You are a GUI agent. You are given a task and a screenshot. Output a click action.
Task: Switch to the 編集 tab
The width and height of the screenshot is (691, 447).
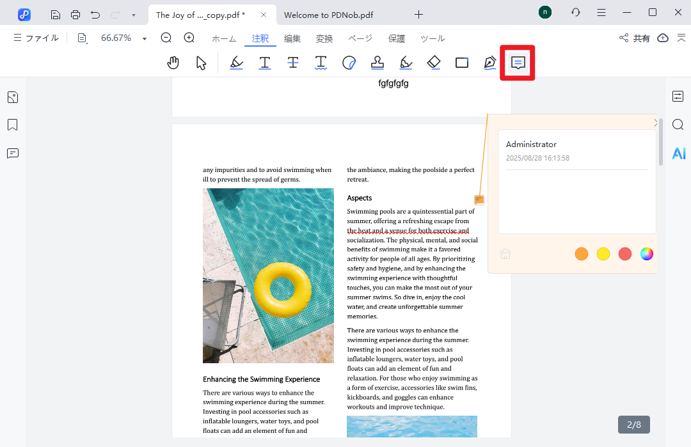point(292,39)
